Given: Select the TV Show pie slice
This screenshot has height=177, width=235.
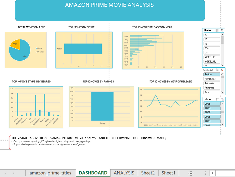Looking at the screenshot, I should (x=16, y=44).
